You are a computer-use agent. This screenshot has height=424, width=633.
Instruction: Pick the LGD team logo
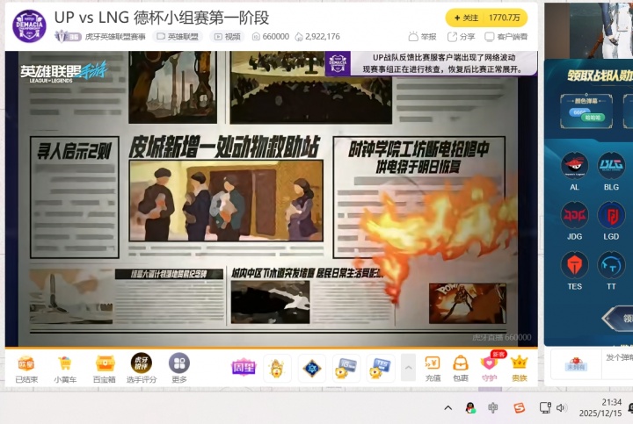pyautogui.click(x=611, y=216)
